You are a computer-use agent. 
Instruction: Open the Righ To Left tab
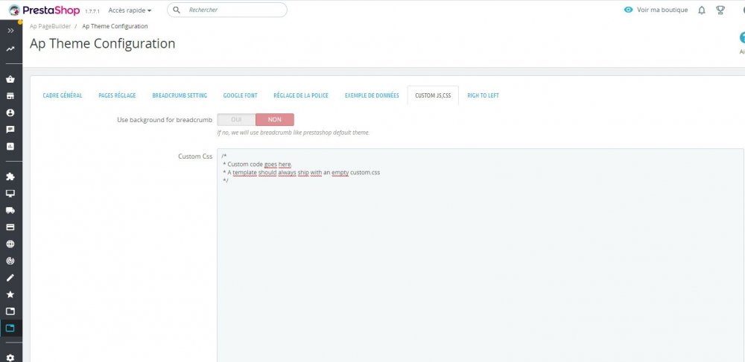484,95
